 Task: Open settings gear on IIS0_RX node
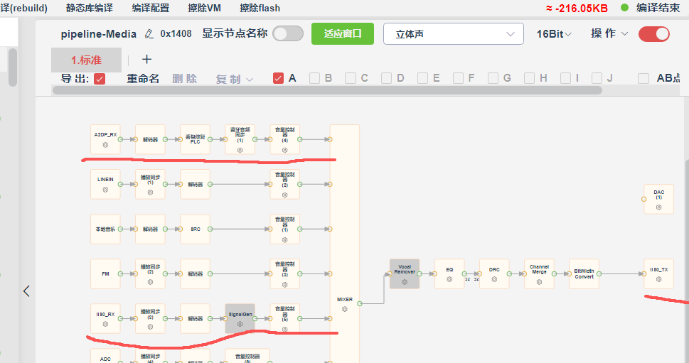[105, 324]
